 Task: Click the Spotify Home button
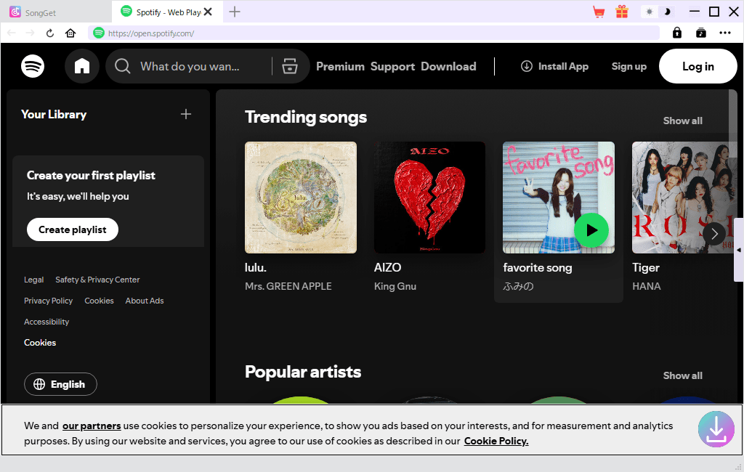point(82,66)
